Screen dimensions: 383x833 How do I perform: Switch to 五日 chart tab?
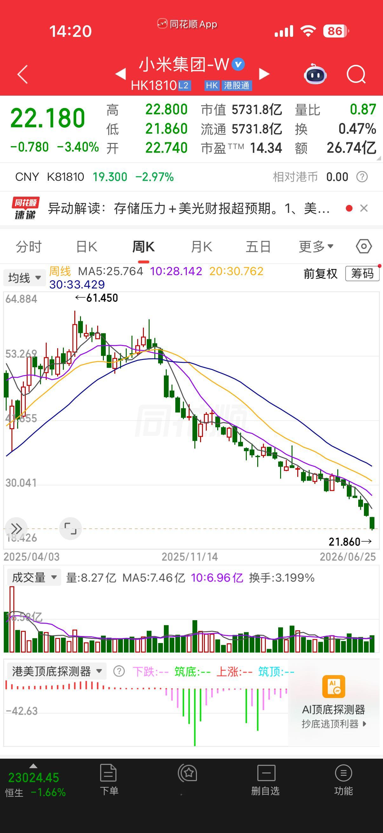click(258, 247)
